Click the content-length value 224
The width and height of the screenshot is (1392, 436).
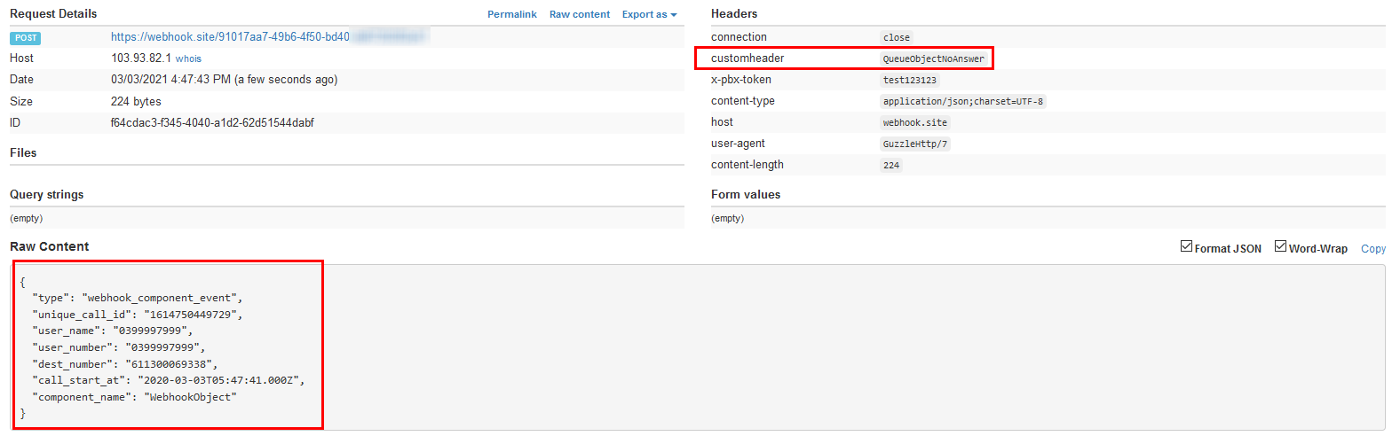click(x=891, y=165)
